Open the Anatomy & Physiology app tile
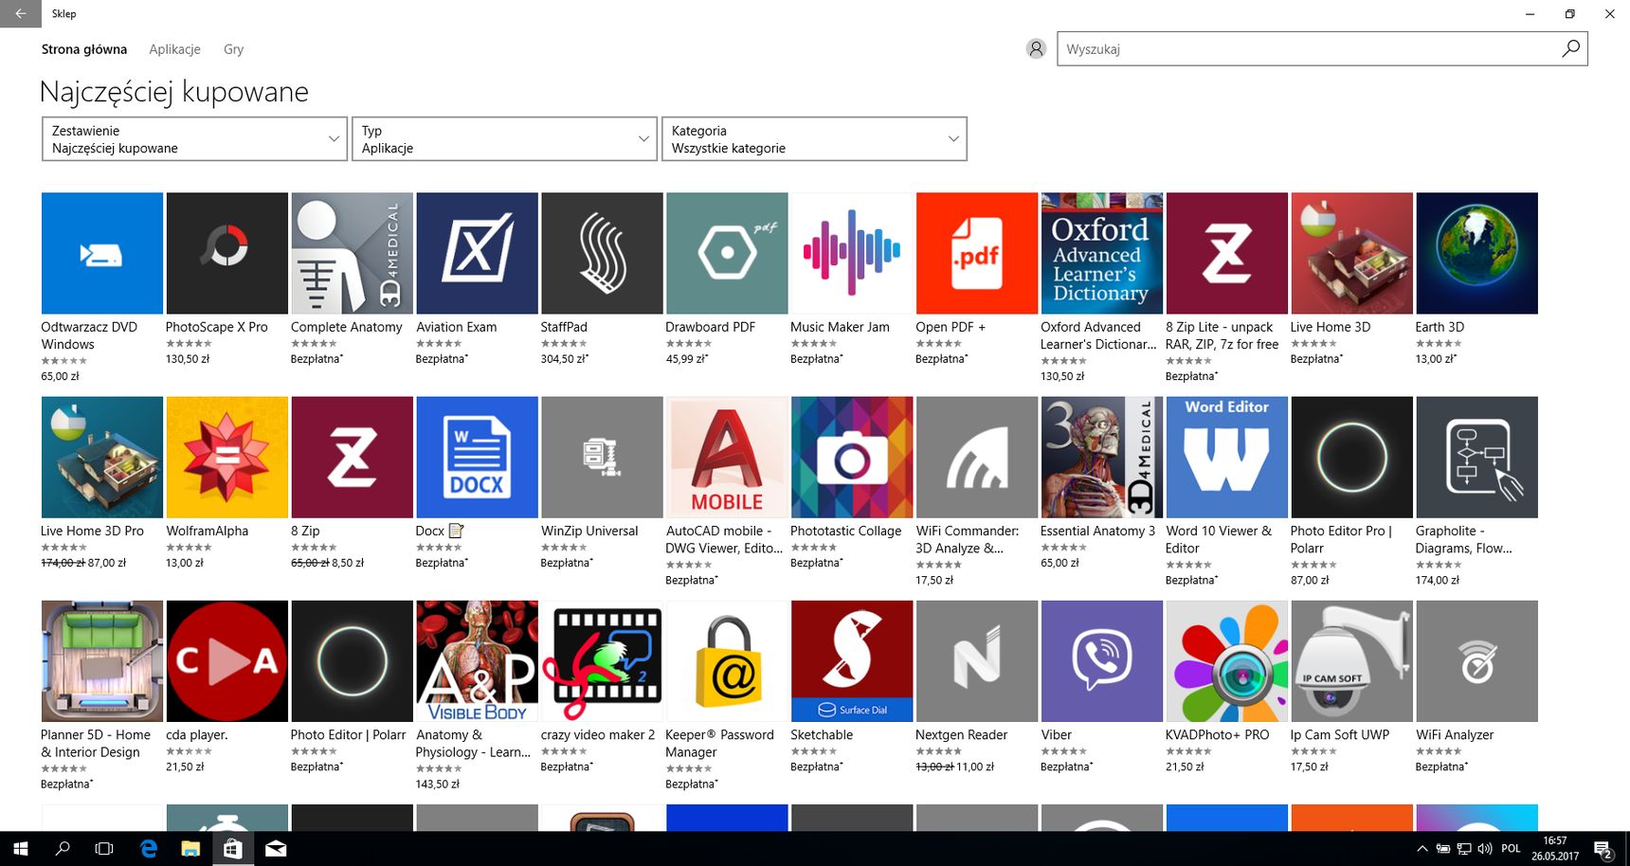The image size is (1630, 866). click(477, 660)
